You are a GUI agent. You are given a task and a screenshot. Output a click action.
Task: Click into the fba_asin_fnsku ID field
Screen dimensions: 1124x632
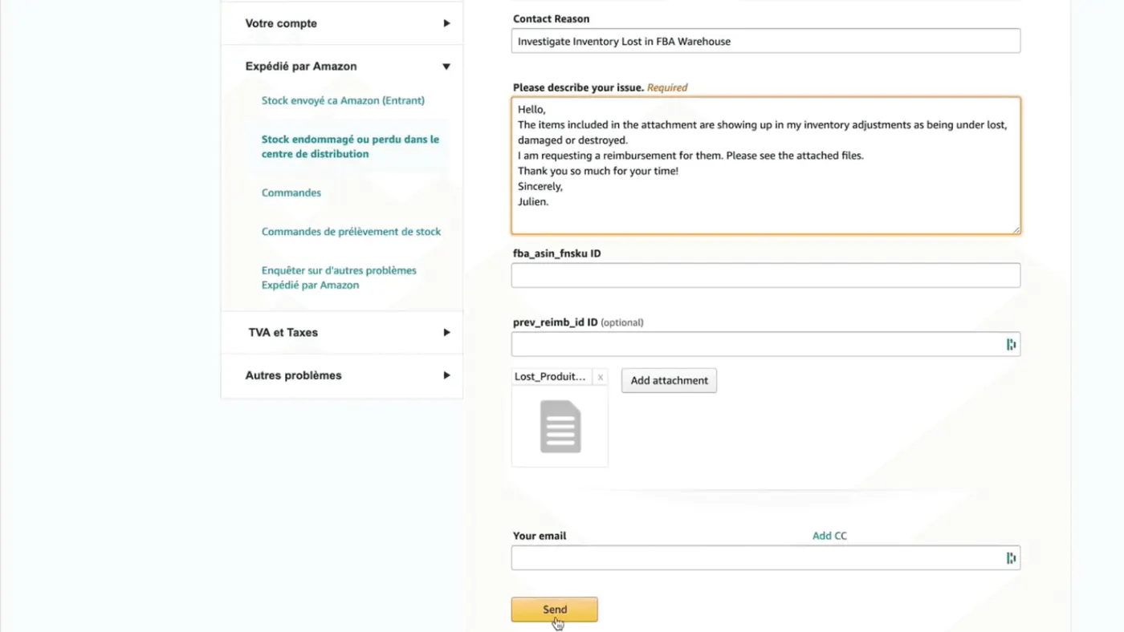pyautogui.click(x=766, y=275)
